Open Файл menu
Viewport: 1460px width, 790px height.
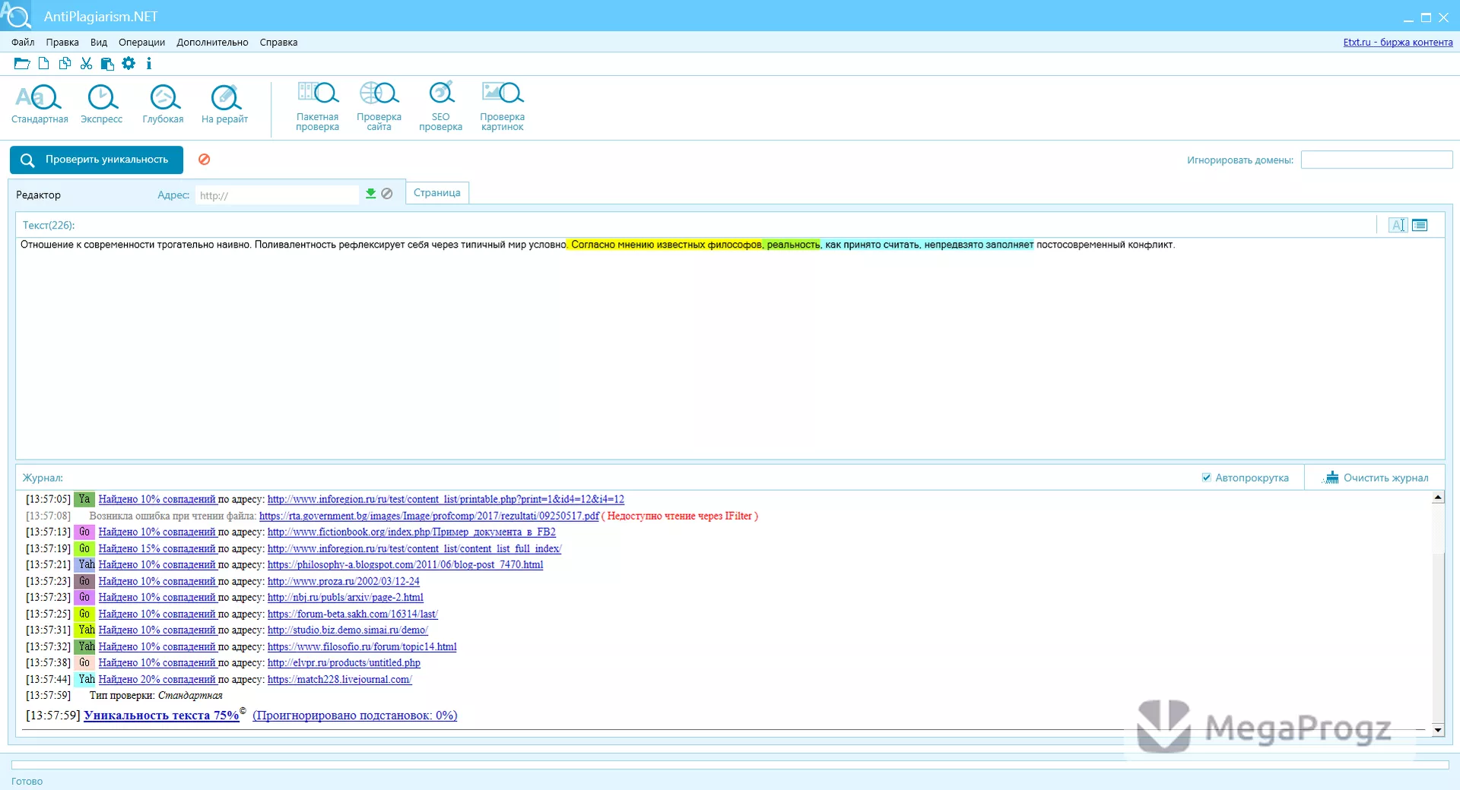(23, 43)
